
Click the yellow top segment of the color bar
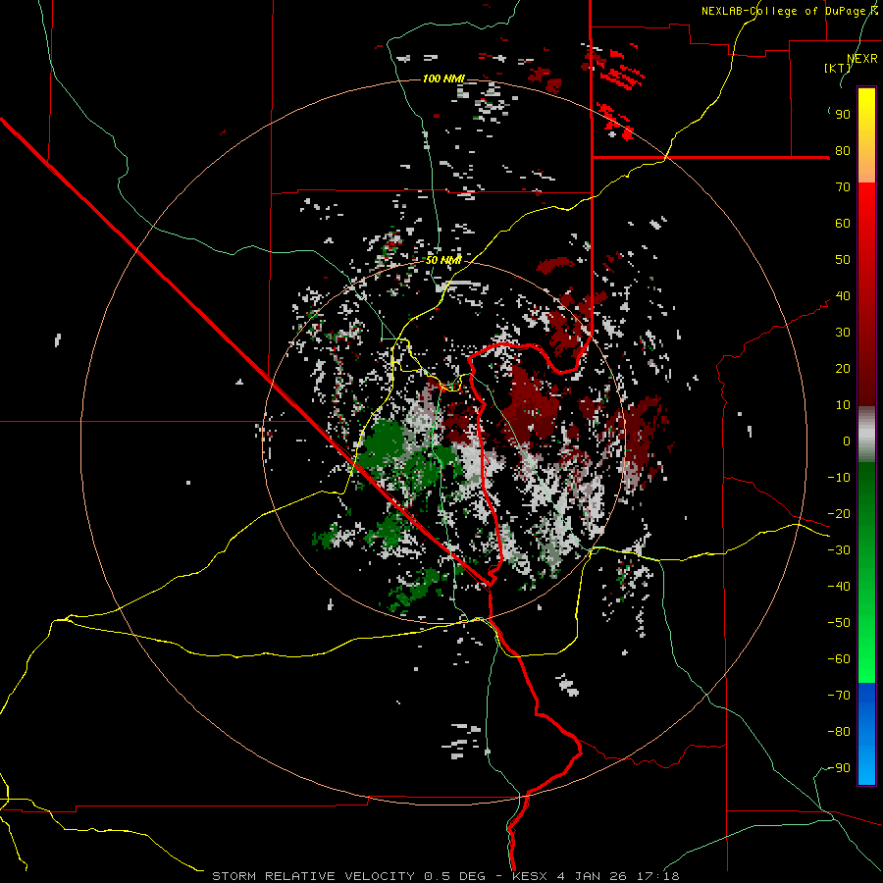[866, 135]
